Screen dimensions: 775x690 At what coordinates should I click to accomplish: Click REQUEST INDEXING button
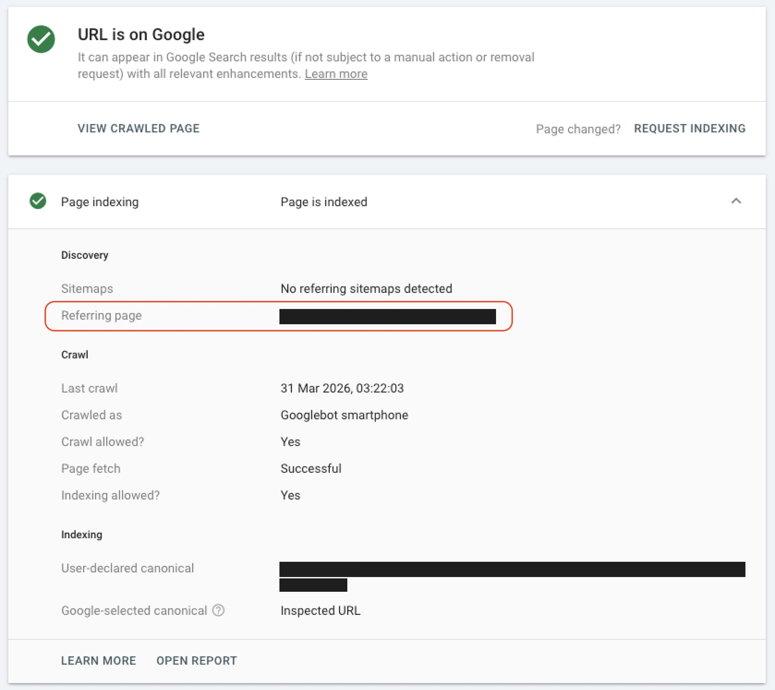pos(690,128)
